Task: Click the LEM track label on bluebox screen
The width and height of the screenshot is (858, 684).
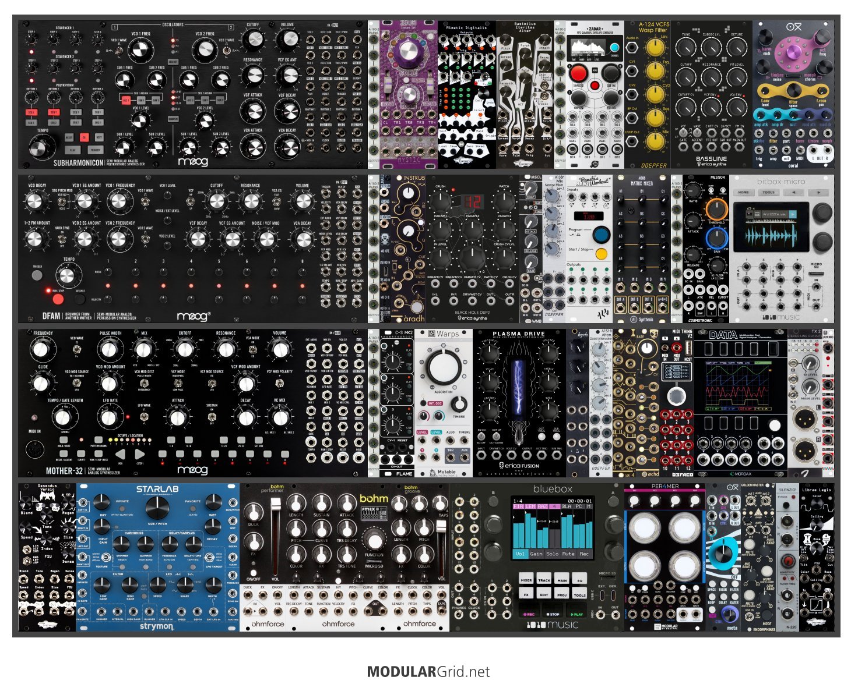Action: pos(529,506)
